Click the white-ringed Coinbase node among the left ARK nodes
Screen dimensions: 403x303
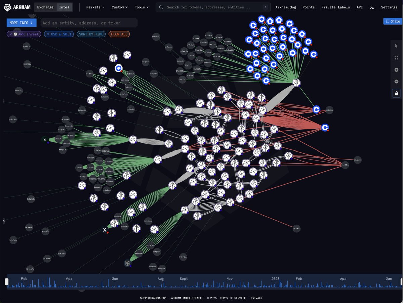118,68
